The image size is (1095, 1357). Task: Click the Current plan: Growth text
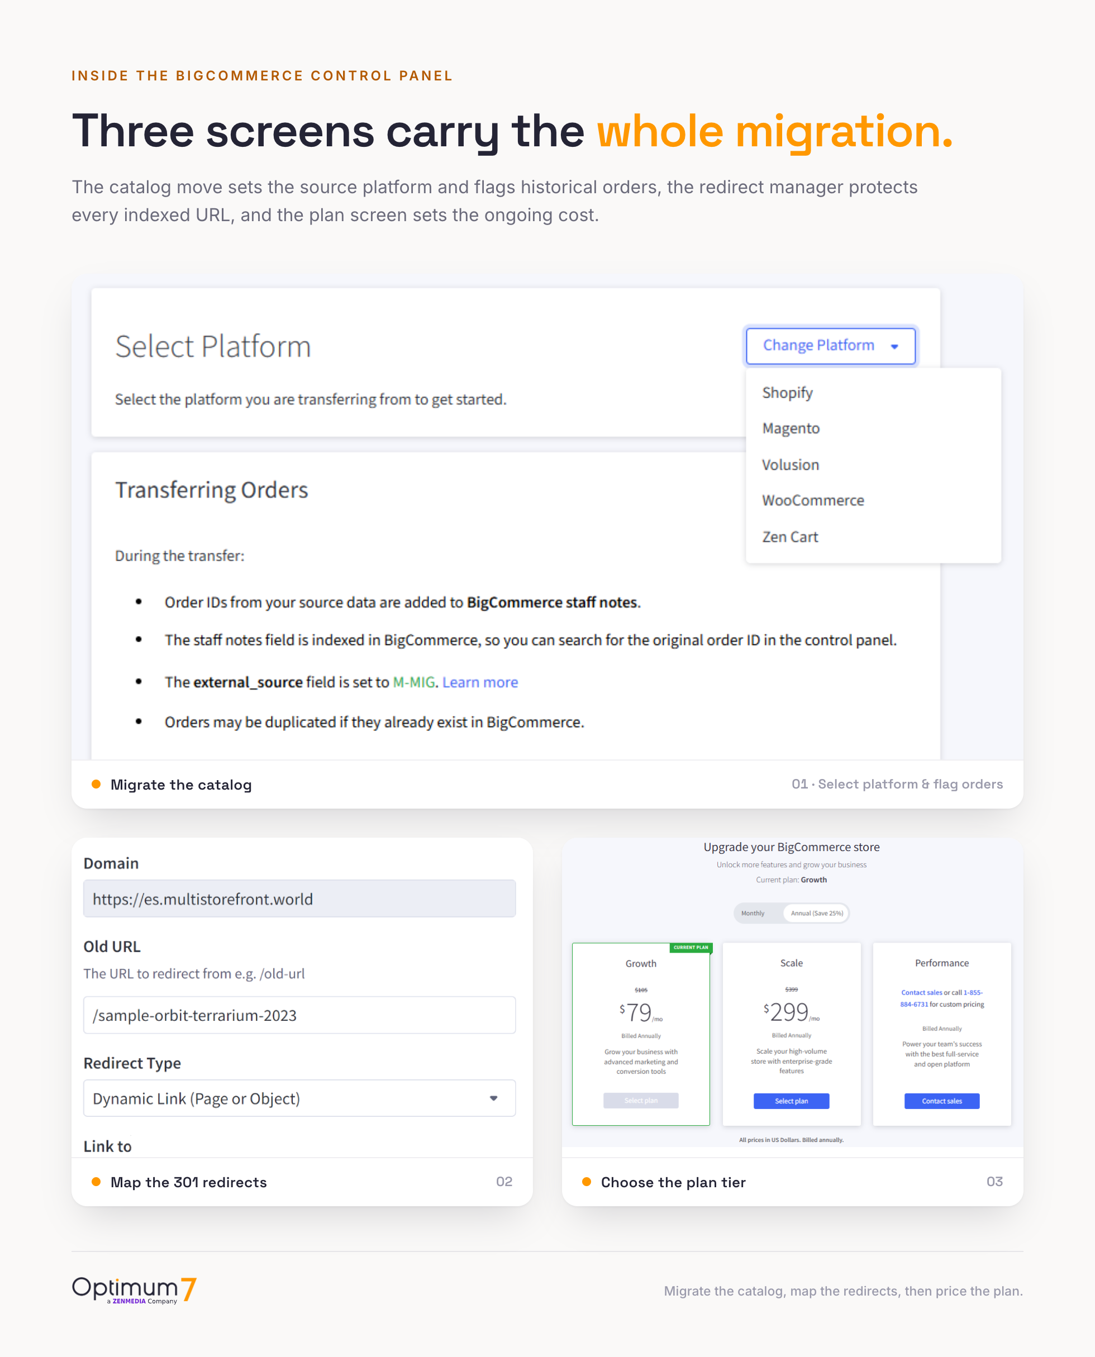pos(791,880)
